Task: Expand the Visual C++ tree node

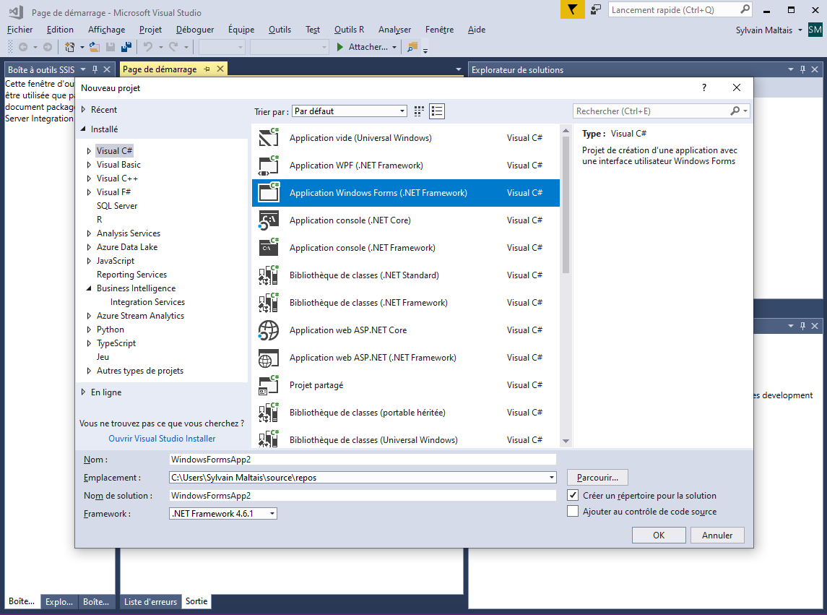Action: pyautogui.click(x=90, y=178)
